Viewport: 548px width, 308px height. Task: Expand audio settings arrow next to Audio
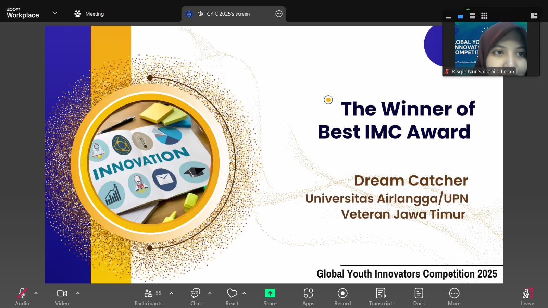(36, 293)
